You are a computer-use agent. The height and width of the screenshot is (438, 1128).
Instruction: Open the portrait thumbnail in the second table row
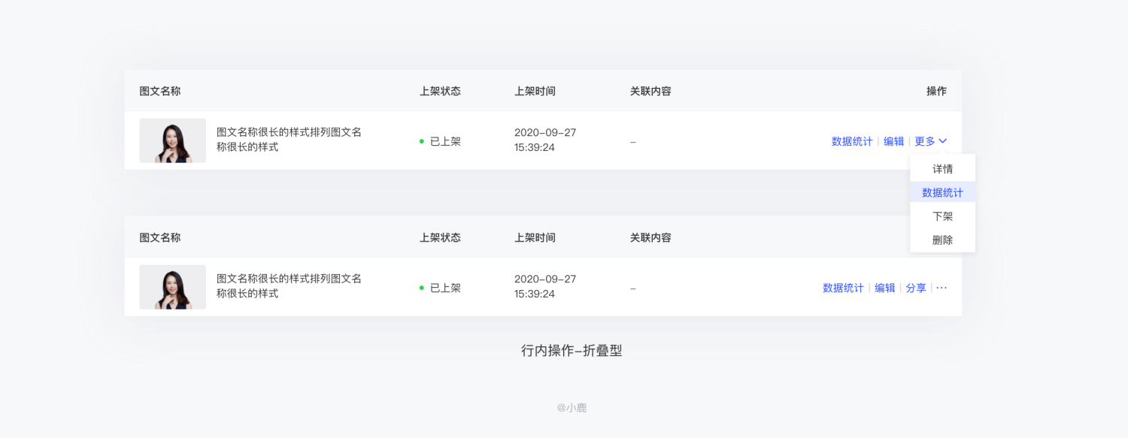click(172, 287)
